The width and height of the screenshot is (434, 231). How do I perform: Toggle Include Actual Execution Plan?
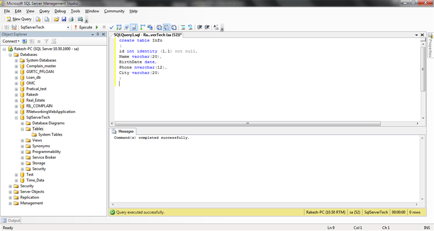click(143, 27)
